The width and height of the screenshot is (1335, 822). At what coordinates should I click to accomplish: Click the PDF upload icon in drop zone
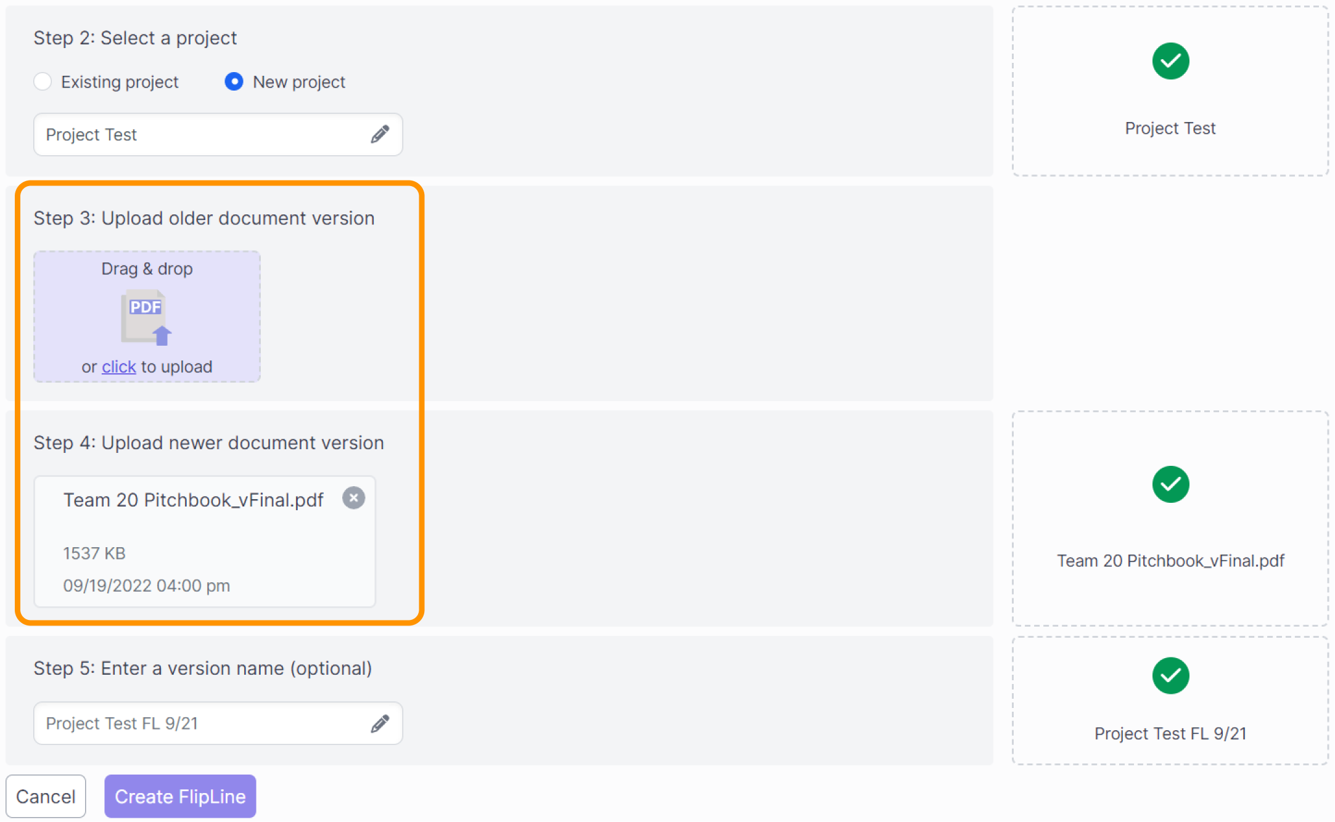click(x=146, y=317)
